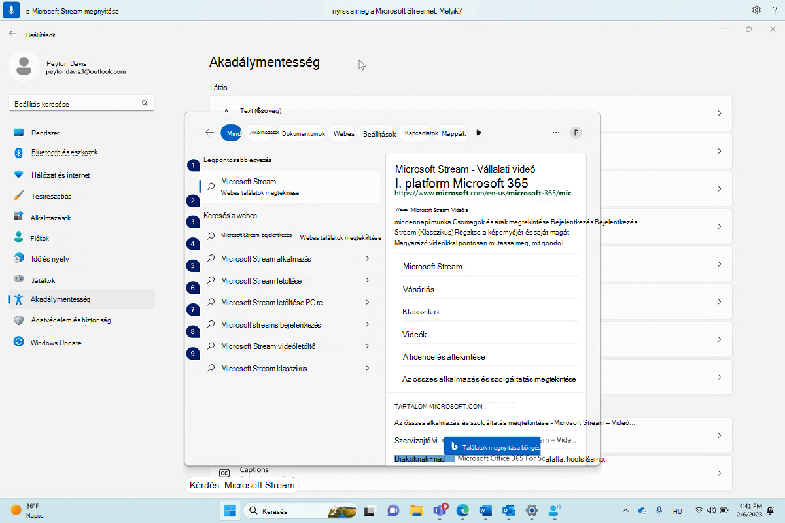Open Játékok settings
The height and width of the screenshot is (523, 785).
[x=82, y=280]
